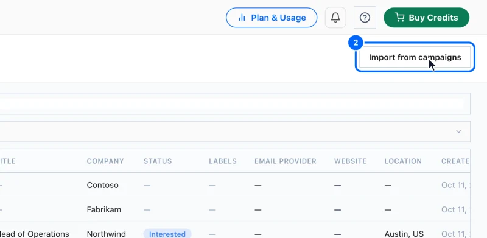The height and width of the screenshot is (238, 487).
Task: Sort by LOCATION column header
Action: [x=403, y=161]
